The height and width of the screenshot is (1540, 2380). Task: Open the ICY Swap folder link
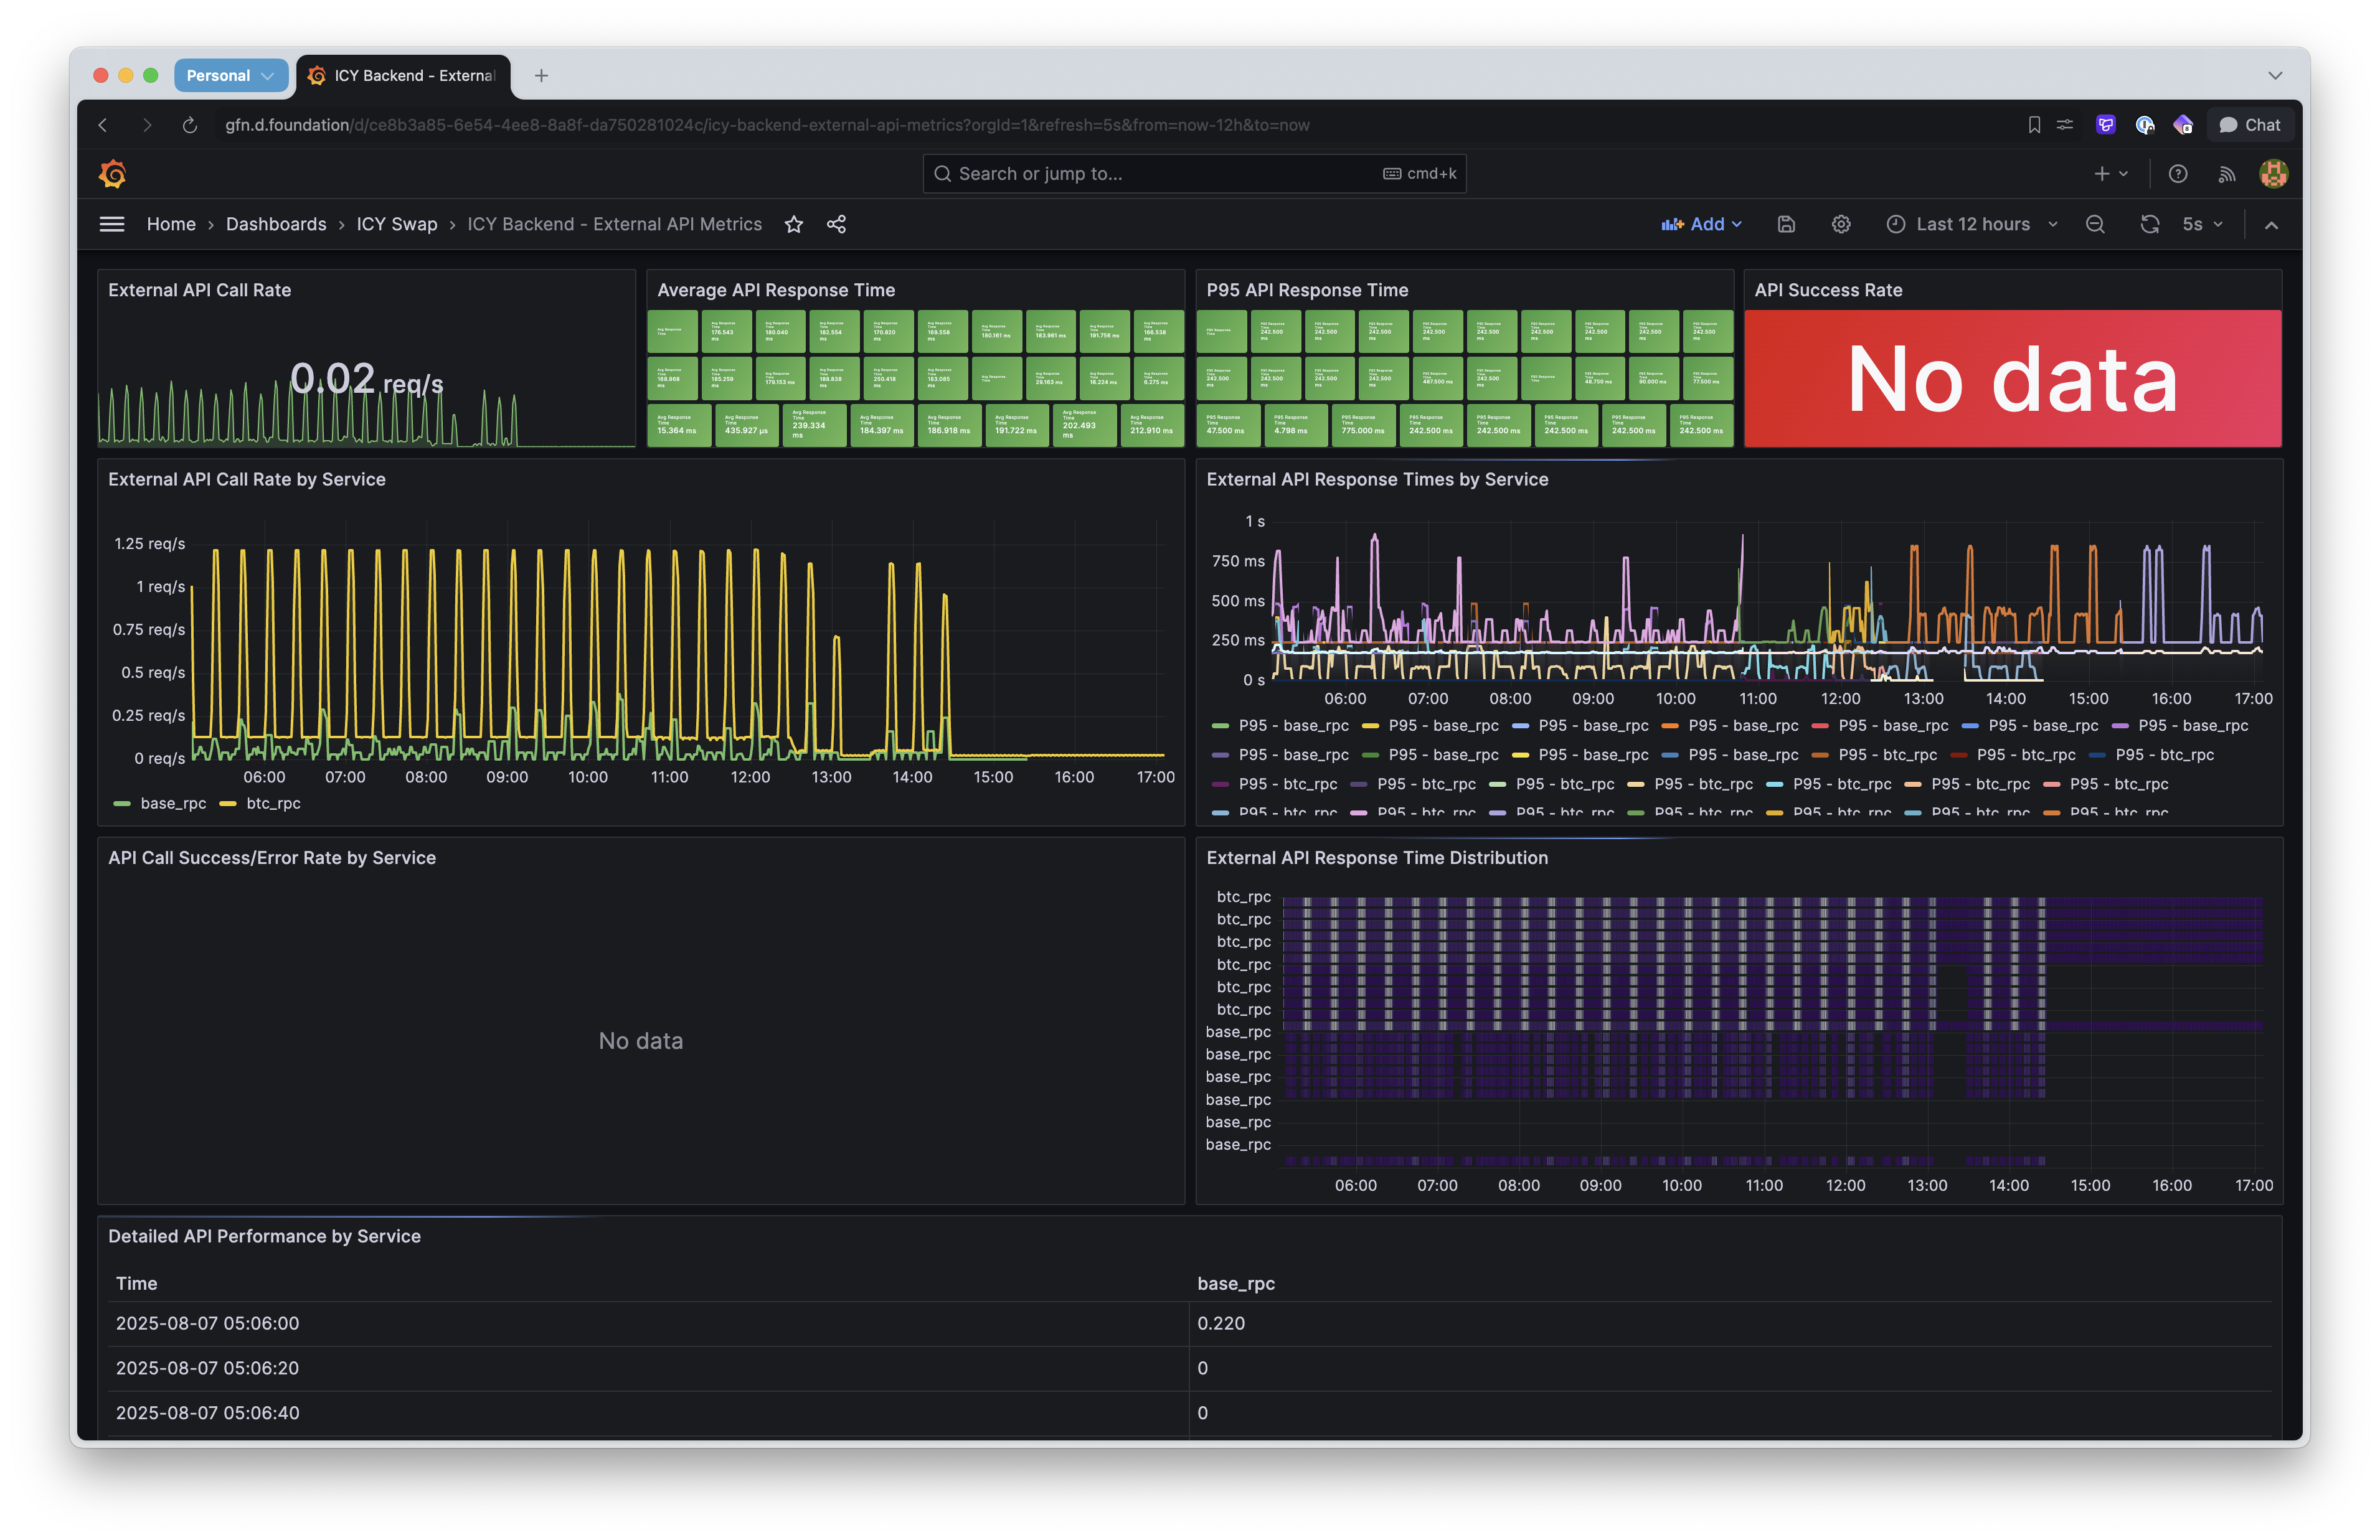(397, 225)
